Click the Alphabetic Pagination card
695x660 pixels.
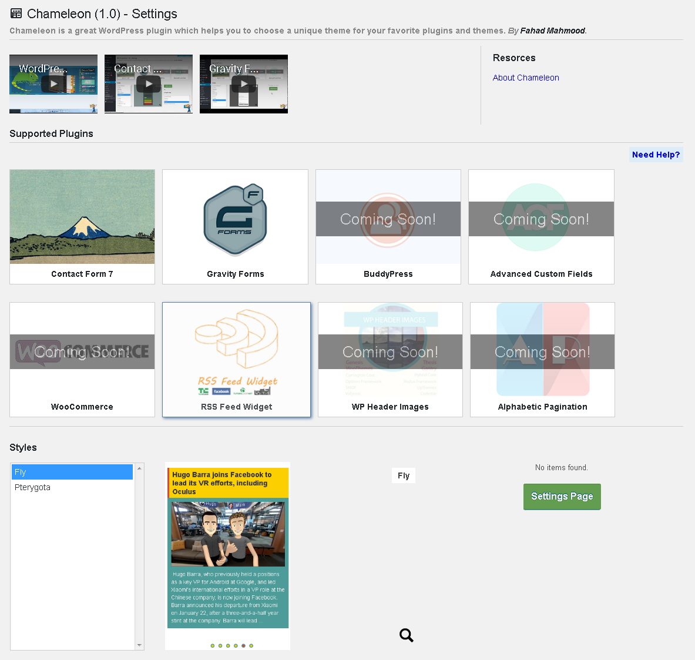[x=542, y=360]
